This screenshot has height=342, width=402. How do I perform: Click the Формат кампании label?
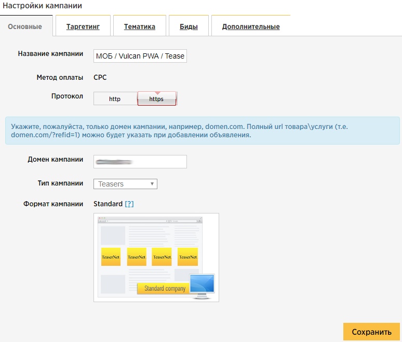point(53,204)
